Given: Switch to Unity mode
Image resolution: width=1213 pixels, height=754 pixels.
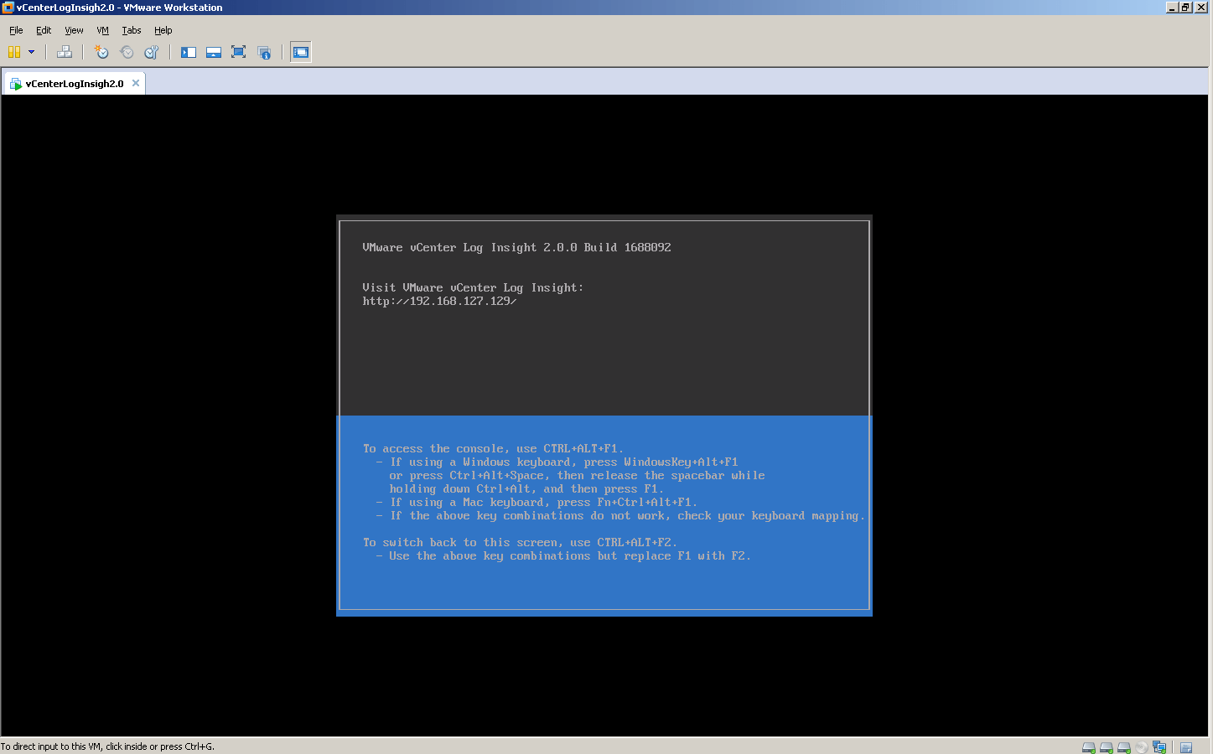Looking at the screenshot, I should pyautogui.click(x=264, y=52).
